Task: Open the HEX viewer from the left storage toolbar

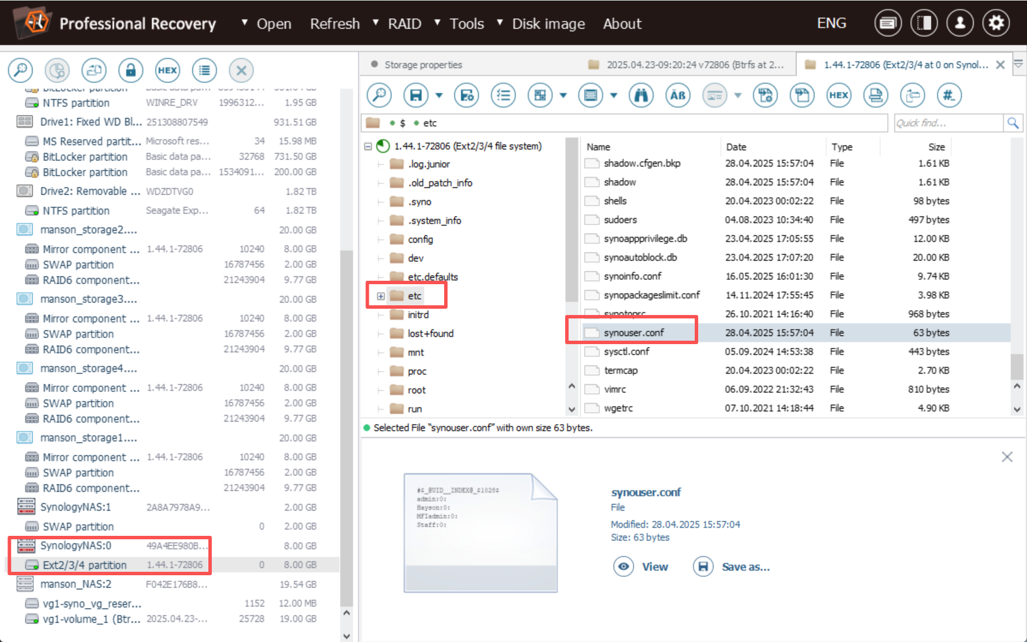Action: click(x=167, y=70)
